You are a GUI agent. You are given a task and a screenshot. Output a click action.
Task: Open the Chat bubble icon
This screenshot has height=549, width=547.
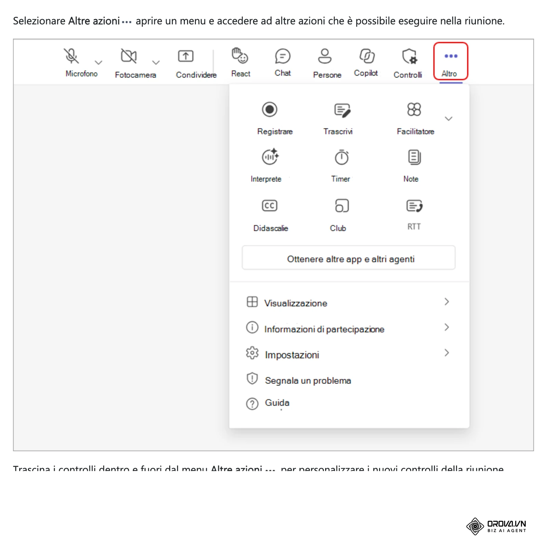pyautogui.click(x=283, y=56)
